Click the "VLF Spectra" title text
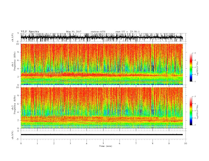 point(30,32)
